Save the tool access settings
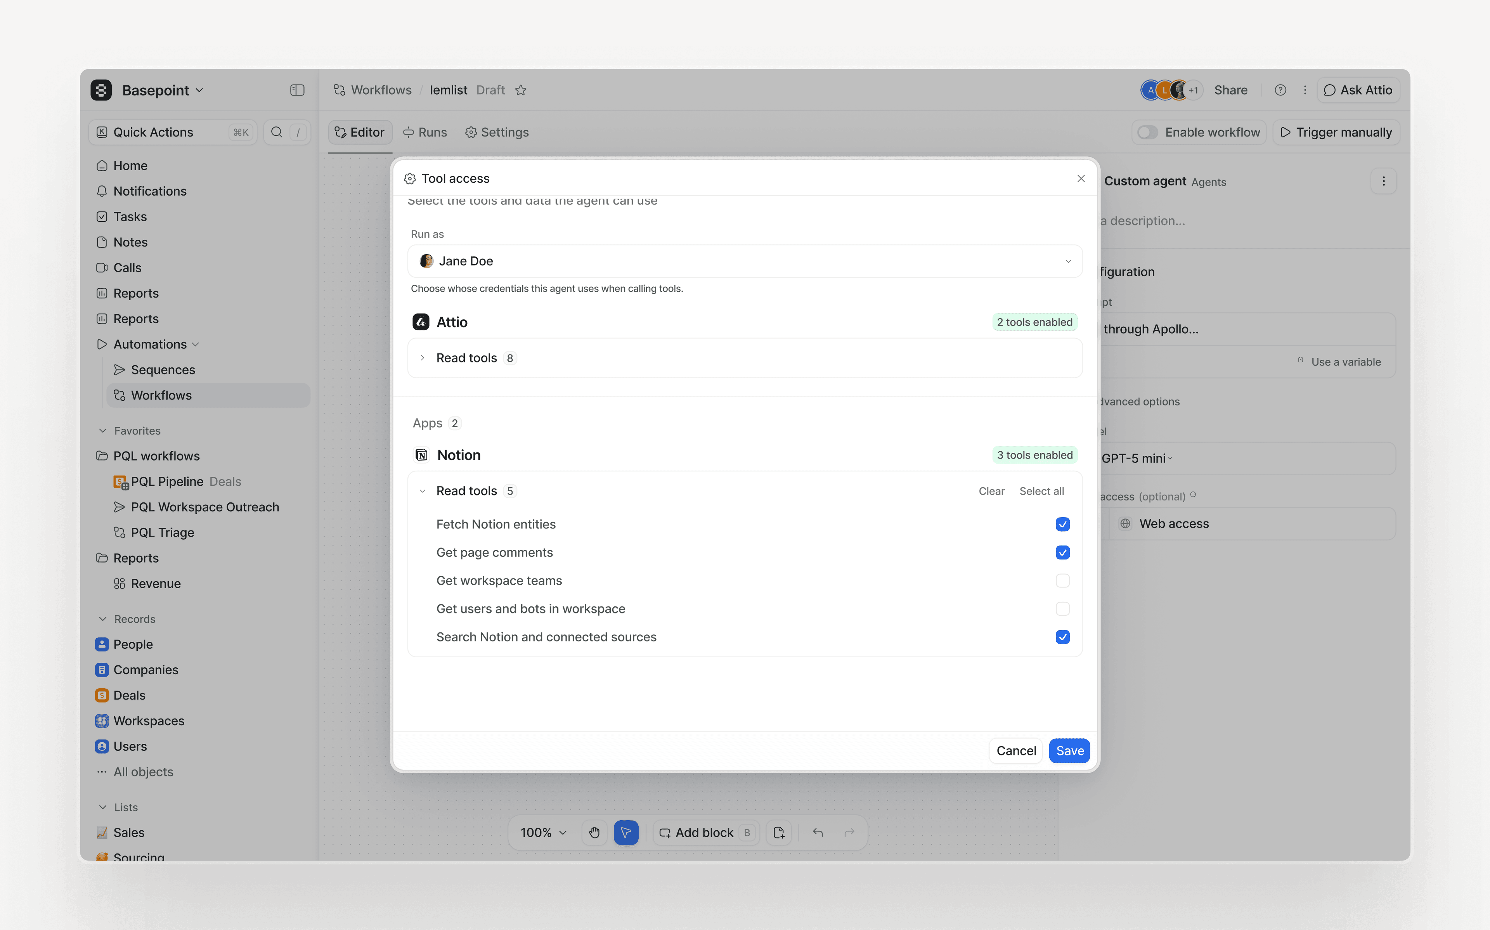 tap(1069, 750)
